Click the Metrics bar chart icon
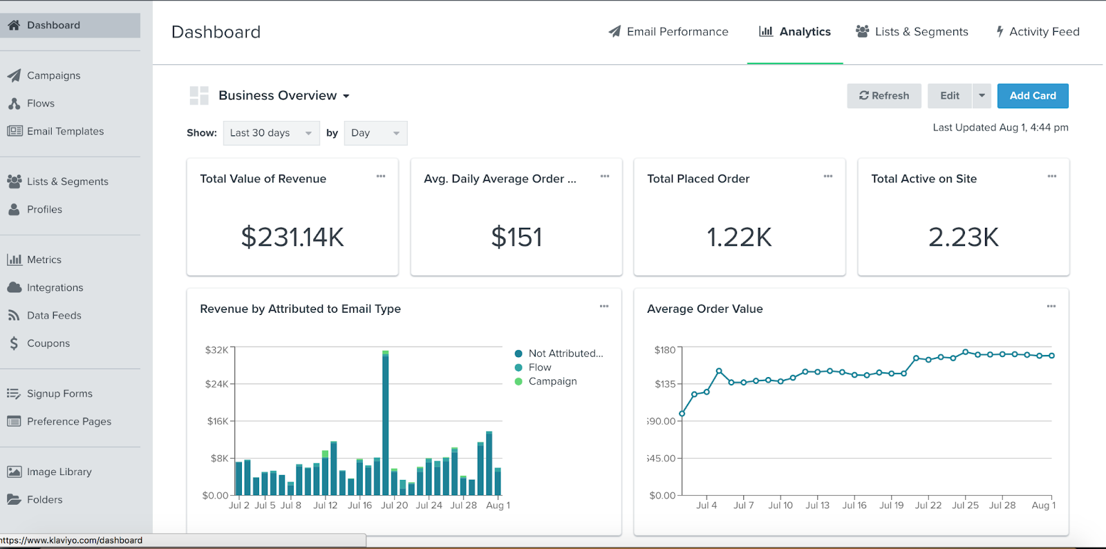Screen dimensions: 1106x549 tap(14, 260)
